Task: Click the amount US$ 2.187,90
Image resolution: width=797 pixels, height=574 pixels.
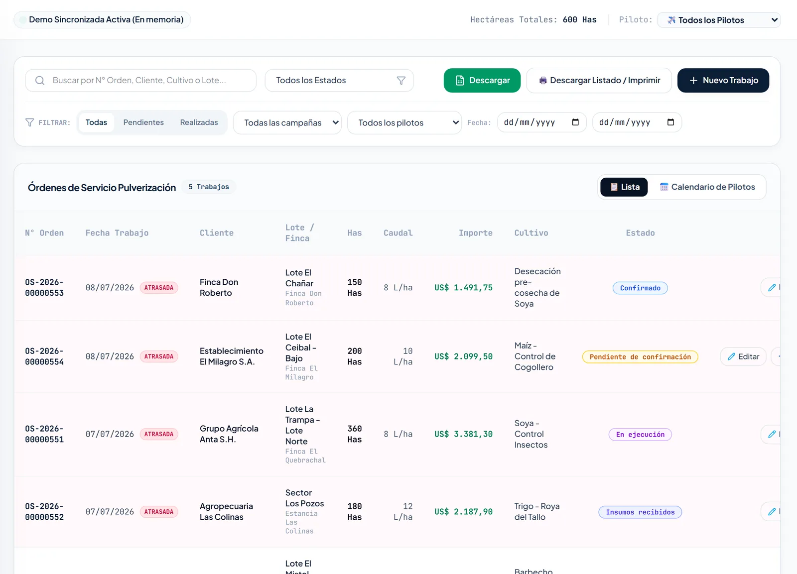Action: (x=463, y=512)
